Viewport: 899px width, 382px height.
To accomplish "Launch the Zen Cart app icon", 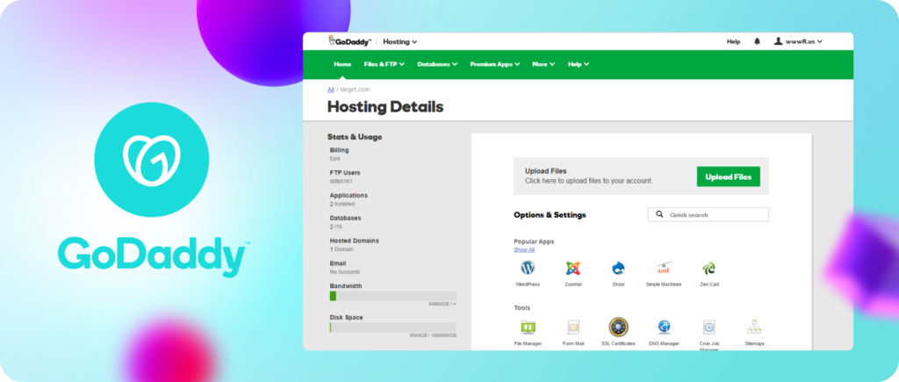I will 708,269.
